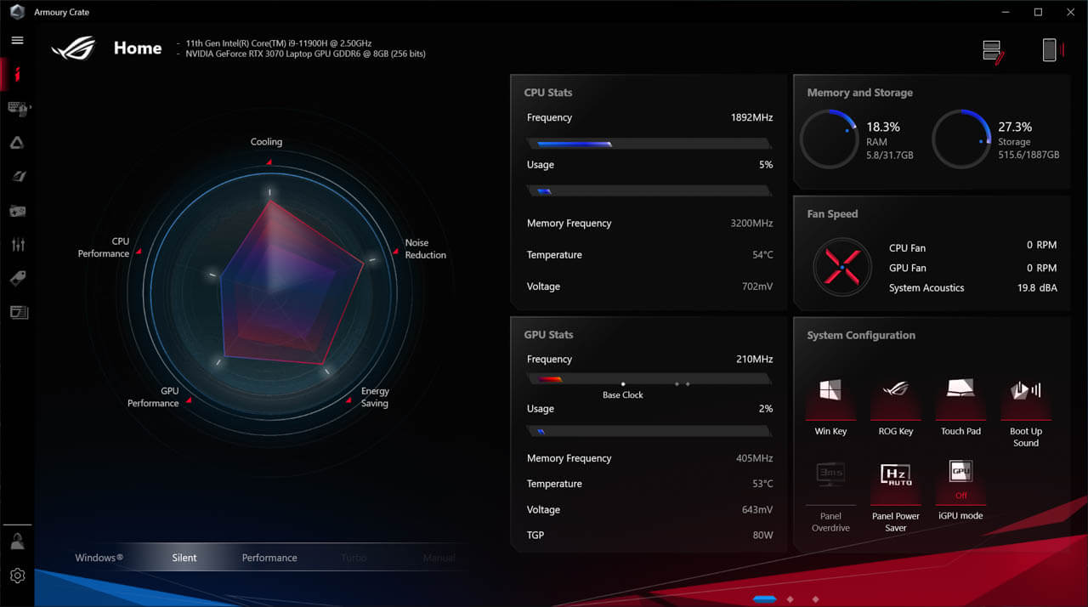Select the Windows® operating mode
Viewport: 1088px width, 607px height.
coord(99,558)
